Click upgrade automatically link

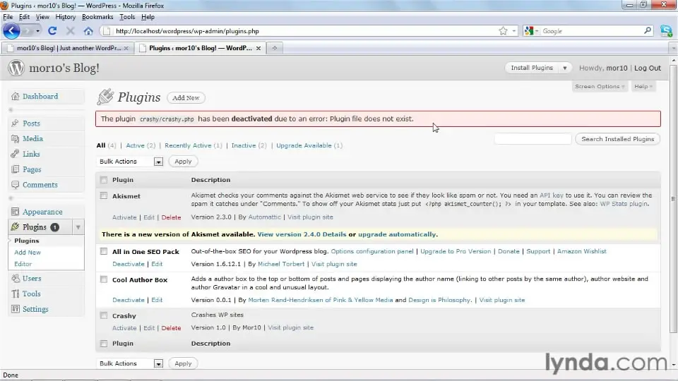pyautogui.click(x=397, y=234)
